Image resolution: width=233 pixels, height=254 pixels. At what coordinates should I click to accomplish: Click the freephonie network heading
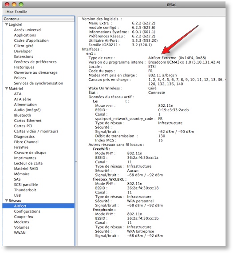click(x=104, y=210)
